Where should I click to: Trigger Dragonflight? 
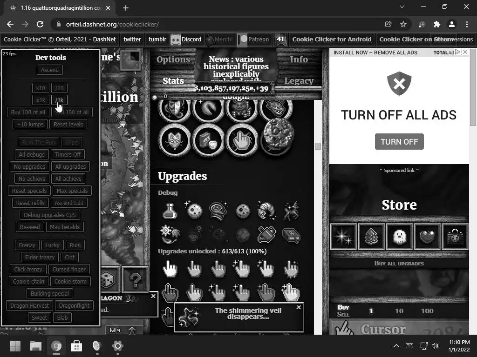click(x=74, y=306)
